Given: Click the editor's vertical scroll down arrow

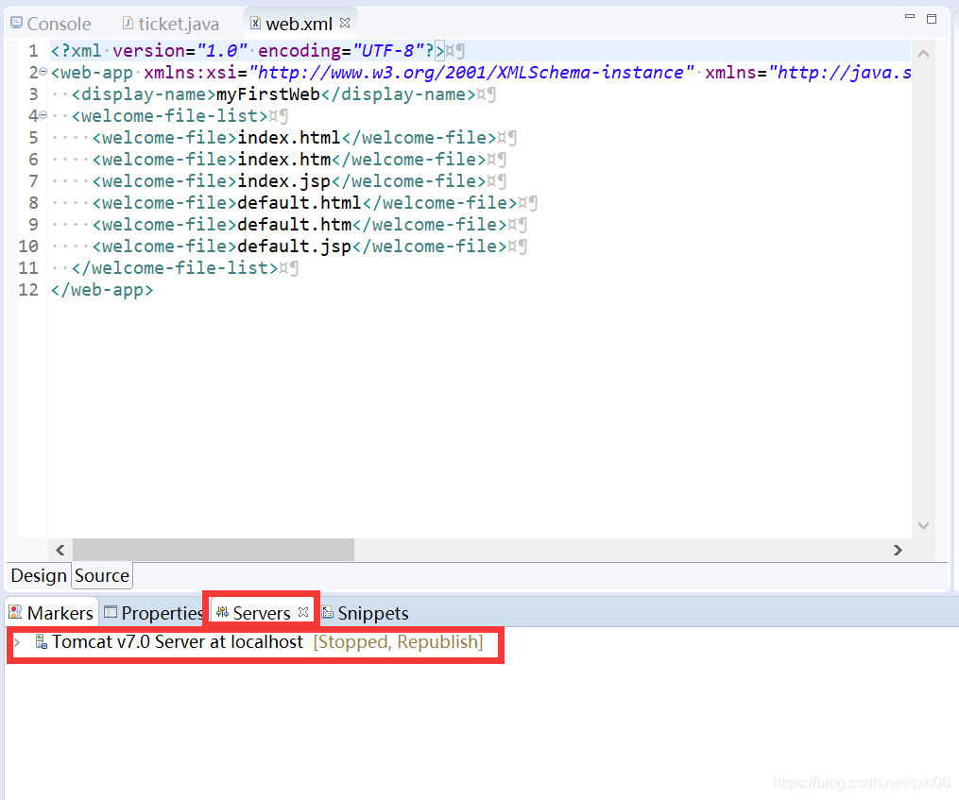Looking at the screenshot, I should coord(923,525).
